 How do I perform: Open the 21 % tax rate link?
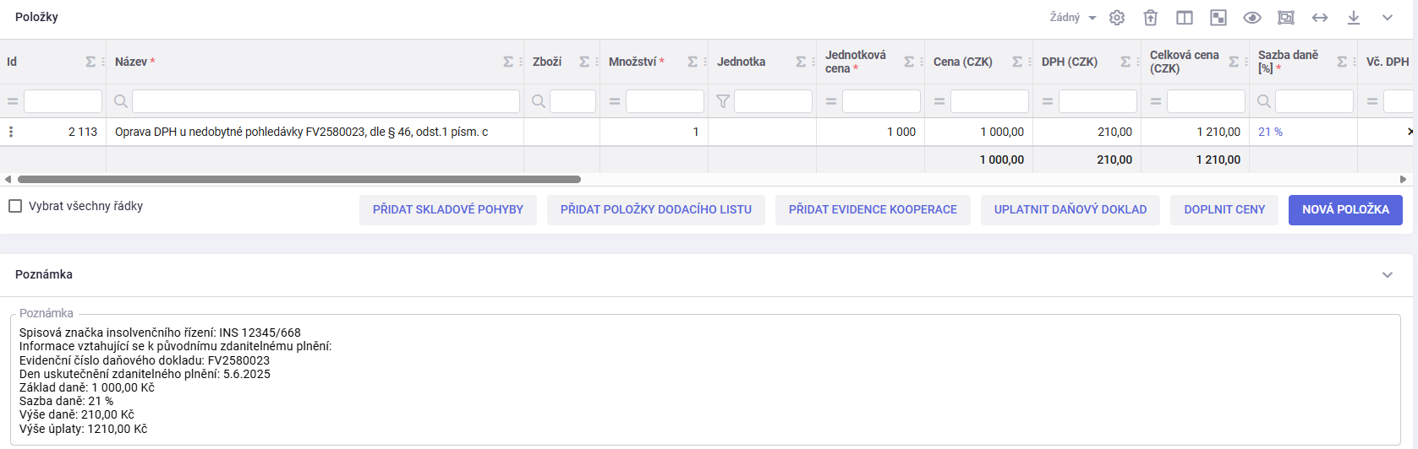[1270, 132]
